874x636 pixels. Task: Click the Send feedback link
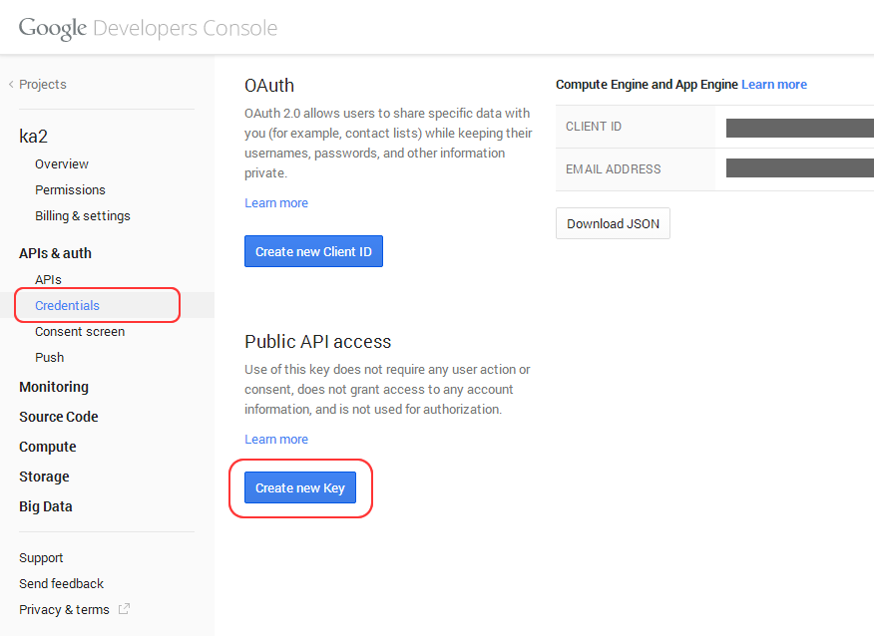[x=61, y=583]
